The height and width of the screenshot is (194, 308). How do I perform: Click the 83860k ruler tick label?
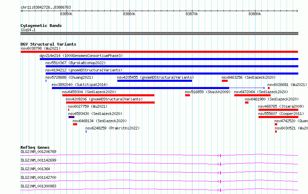[x=129, y=14]
